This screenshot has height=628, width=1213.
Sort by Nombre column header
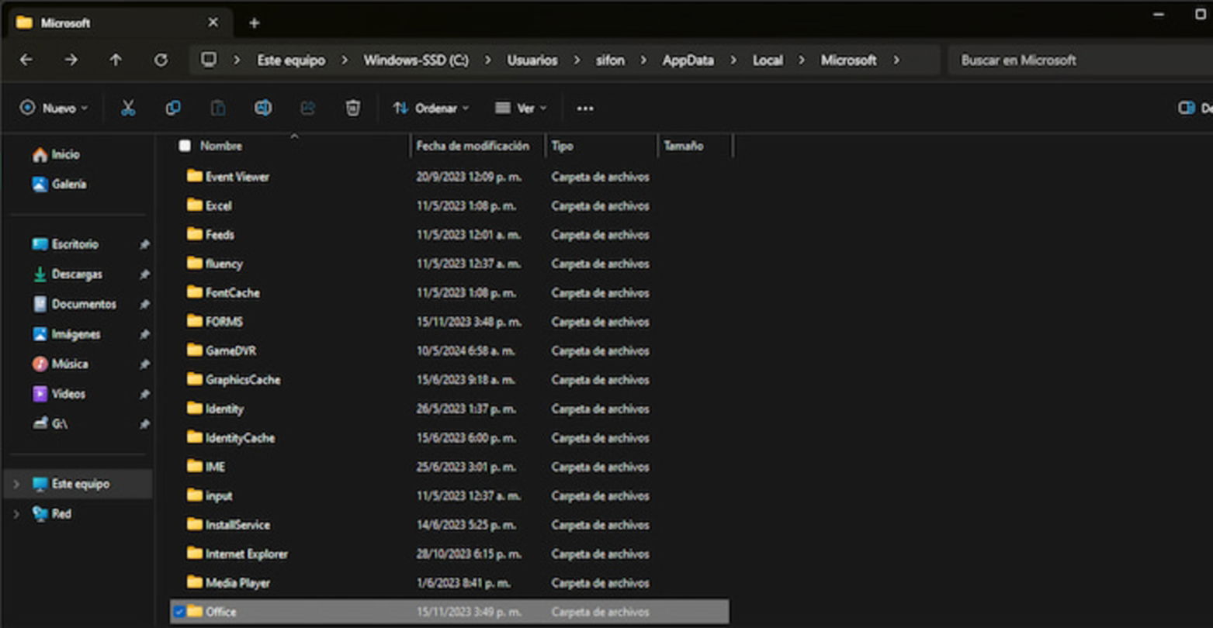(221, 146)
